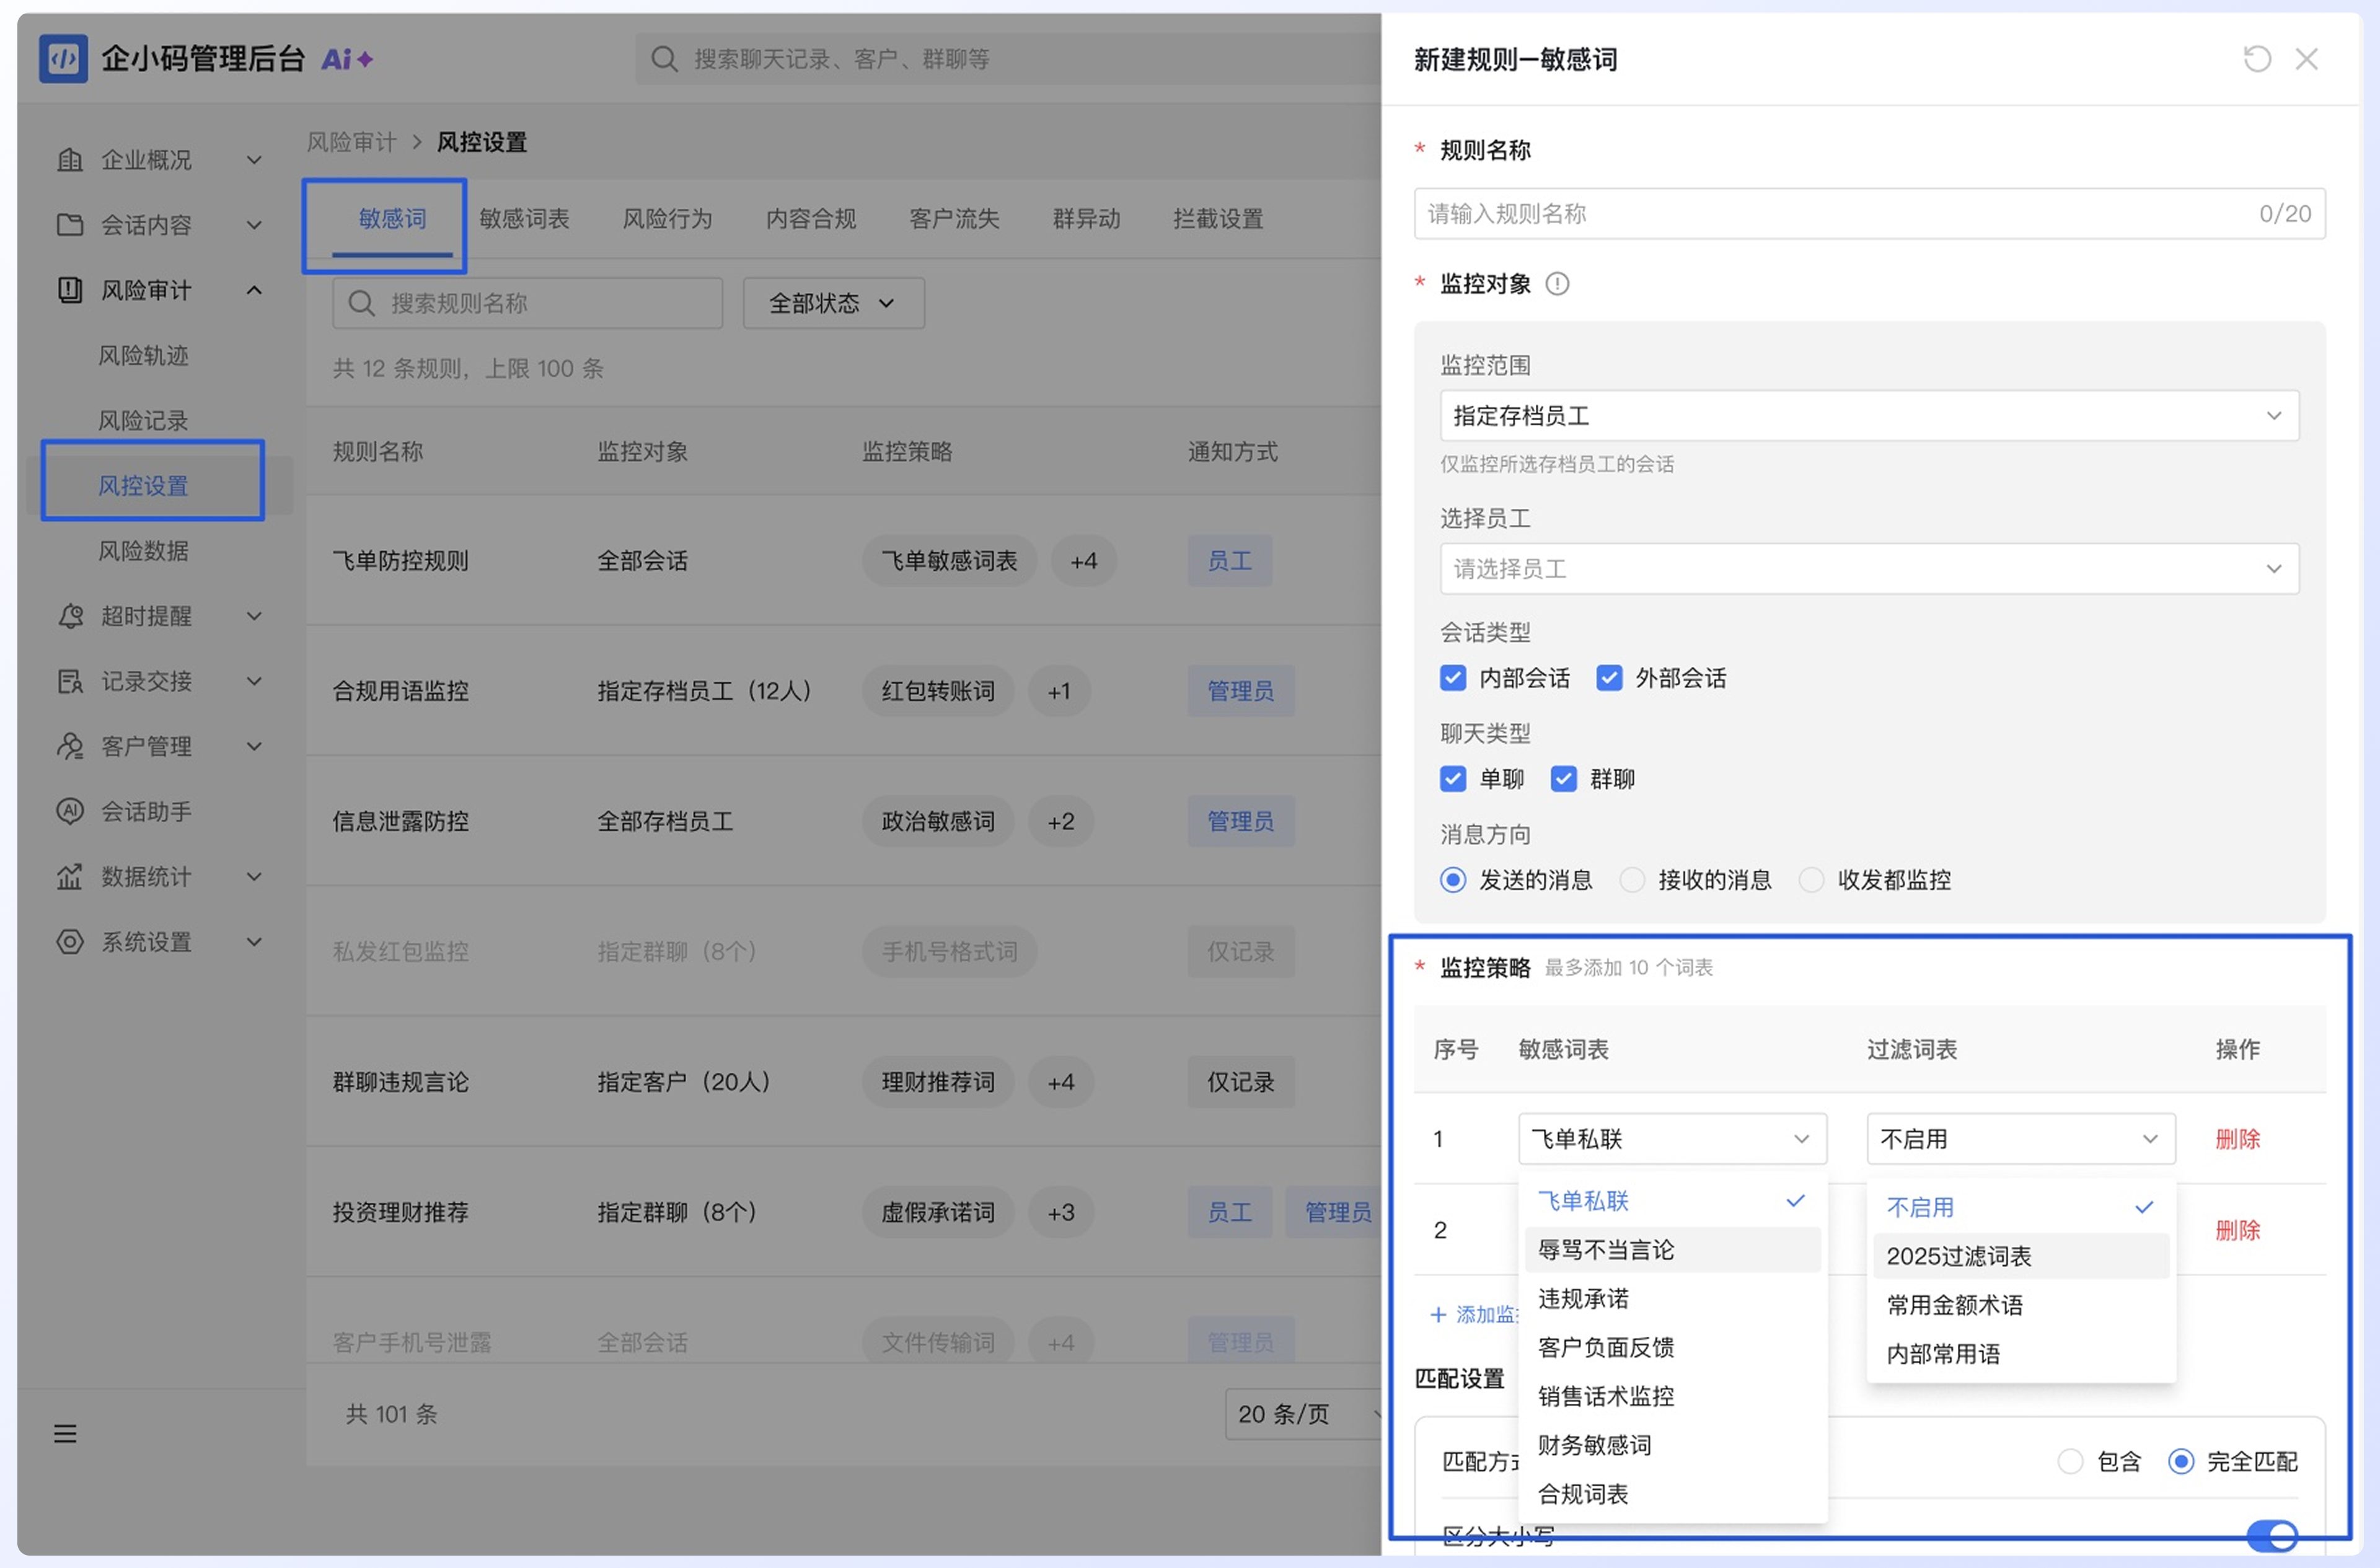Uncheck the 外部会话 checkbox
This screenshot has width=2380, height=1568.
[x=1609, y=678]
